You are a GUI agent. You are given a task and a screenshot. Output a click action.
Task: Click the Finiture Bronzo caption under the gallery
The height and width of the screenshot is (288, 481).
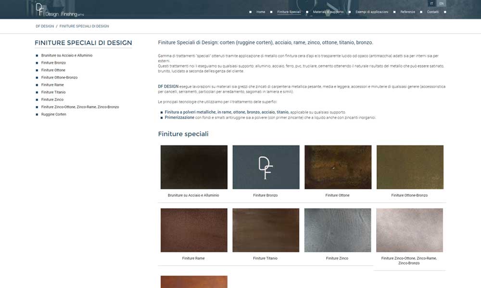coord(266,195)
